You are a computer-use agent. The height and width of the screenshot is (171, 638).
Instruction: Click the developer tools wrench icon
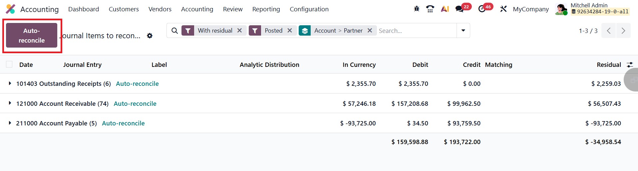503,9
